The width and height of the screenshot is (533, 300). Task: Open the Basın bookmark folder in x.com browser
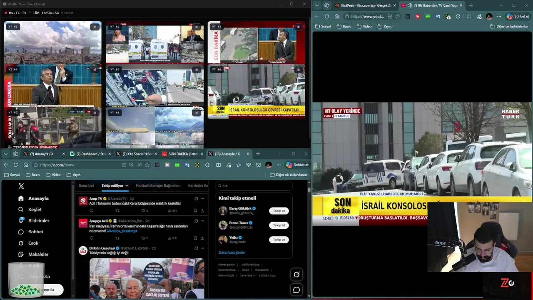pyautogui.click(x=32, y=175)
